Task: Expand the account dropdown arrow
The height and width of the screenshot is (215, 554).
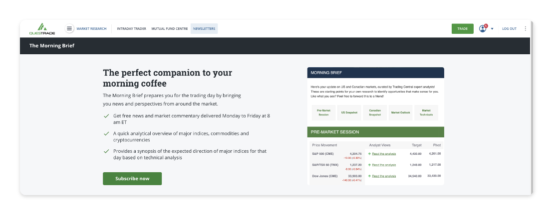Action: [x=492, y=29]
